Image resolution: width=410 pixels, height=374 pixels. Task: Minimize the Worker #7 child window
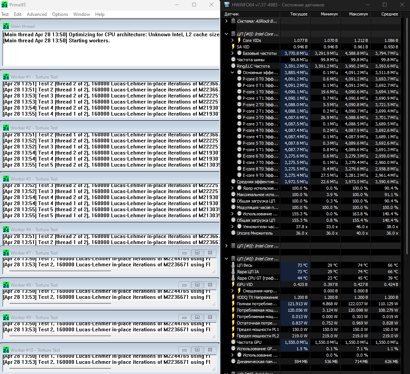click(x=184, y=253)
